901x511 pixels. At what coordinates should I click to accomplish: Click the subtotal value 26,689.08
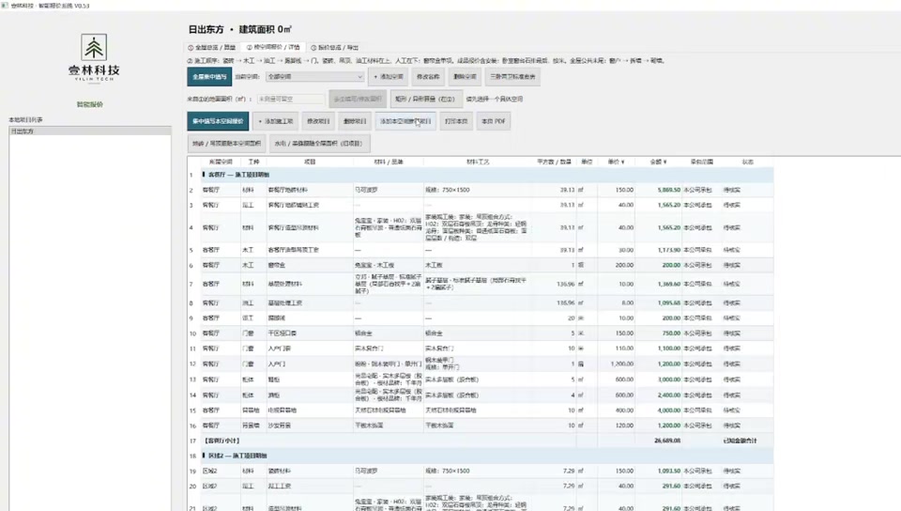coord(667,441)
